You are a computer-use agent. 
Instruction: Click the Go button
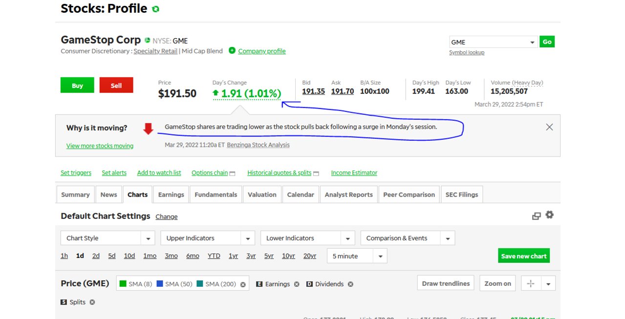[x=547, y=42]
